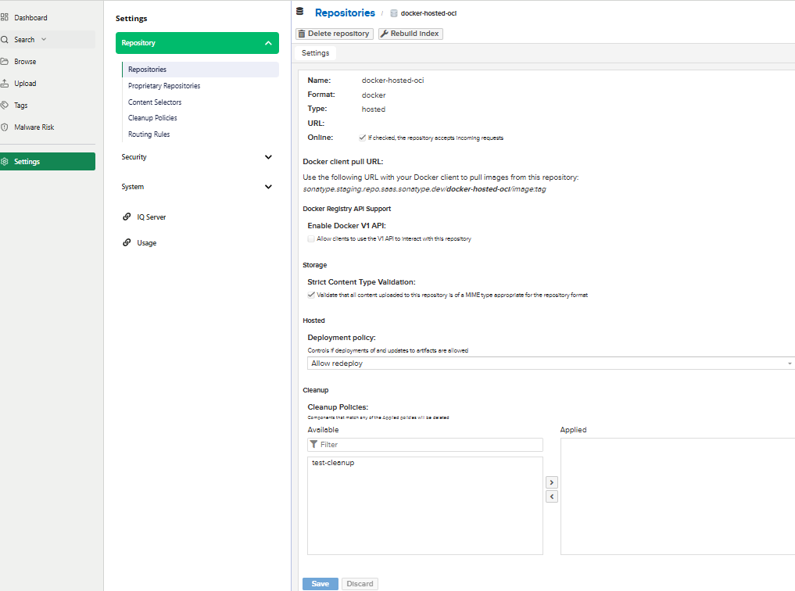The height and width of the screenshot is (591, 795).
Task: Click the Browse folder icon
Action: point(5,61)
